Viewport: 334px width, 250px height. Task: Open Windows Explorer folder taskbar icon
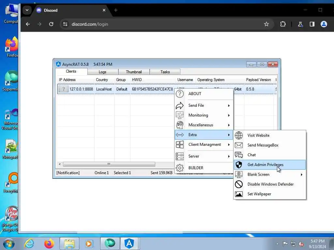[x=69, y=243]
